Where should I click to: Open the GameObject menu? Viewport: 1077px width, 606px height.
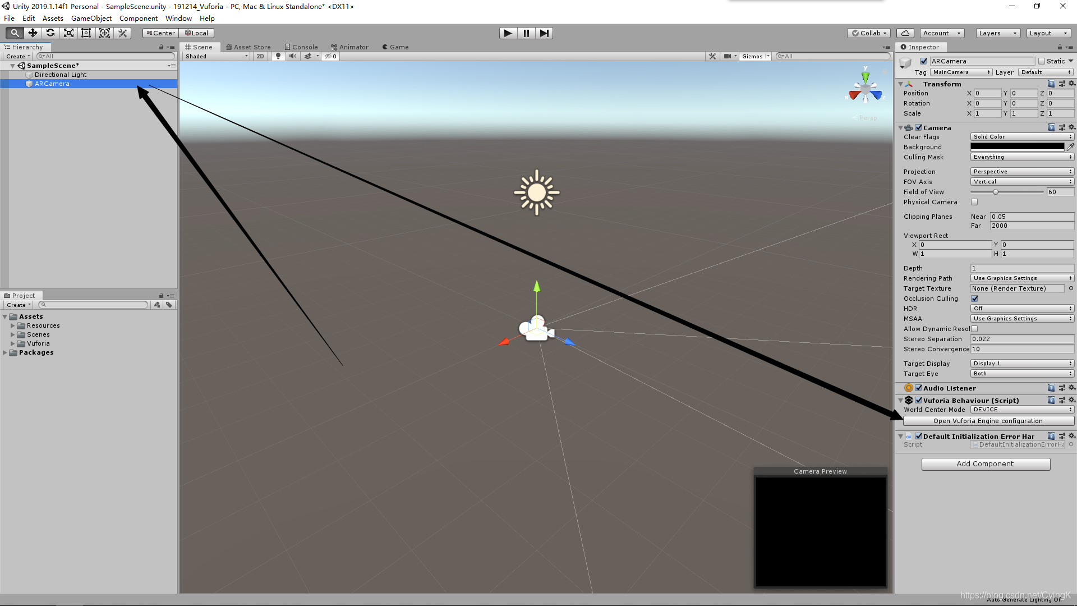tap(91, 19)
